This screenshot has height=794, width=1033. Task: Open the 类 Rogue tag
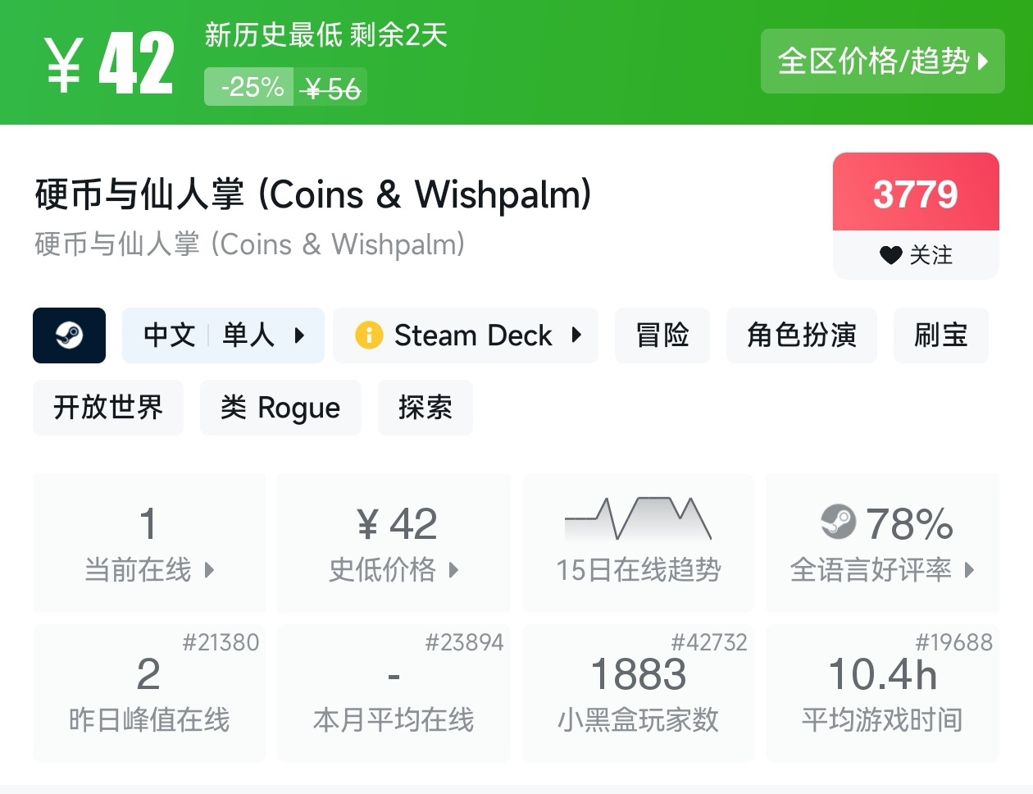(280, 408)
